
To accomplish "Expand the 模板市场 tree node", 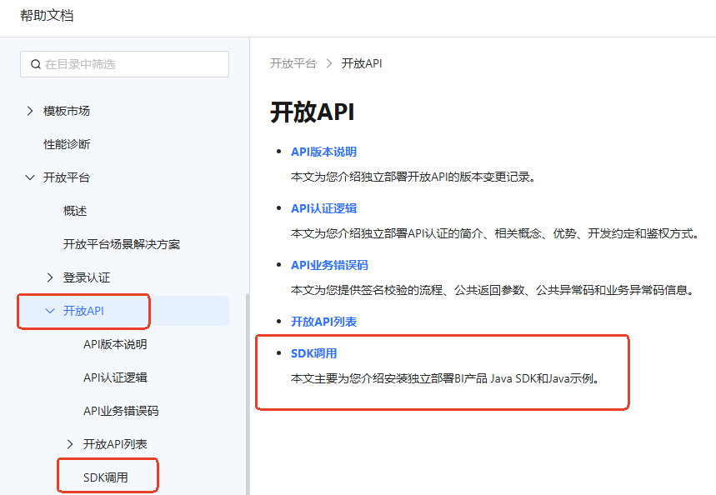I will tap(30, 111).
